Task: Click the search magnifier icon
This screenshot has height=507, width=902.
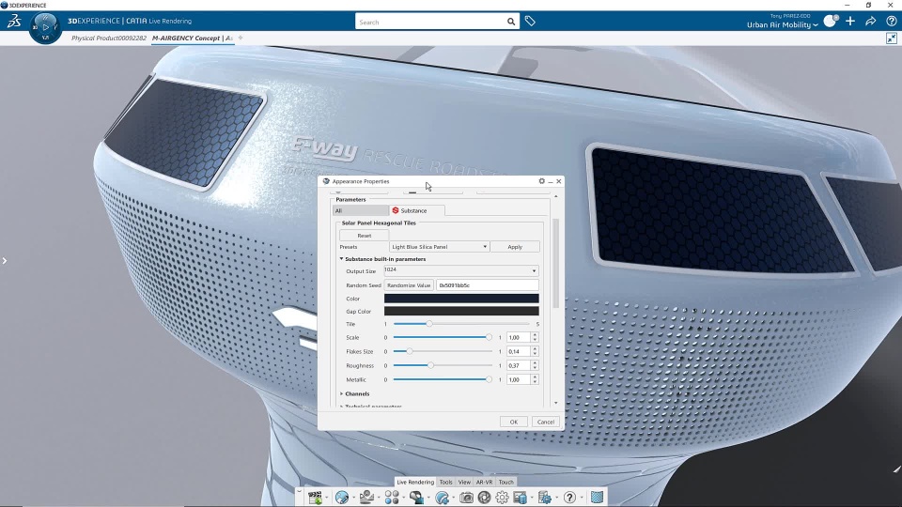Action: (511, 22)
